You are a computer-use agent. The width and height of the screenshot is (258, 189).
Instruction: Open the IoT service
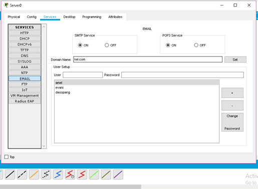25,90
